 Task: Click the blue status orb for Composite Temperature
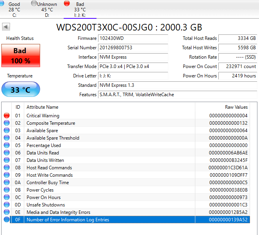coord(6,123)
